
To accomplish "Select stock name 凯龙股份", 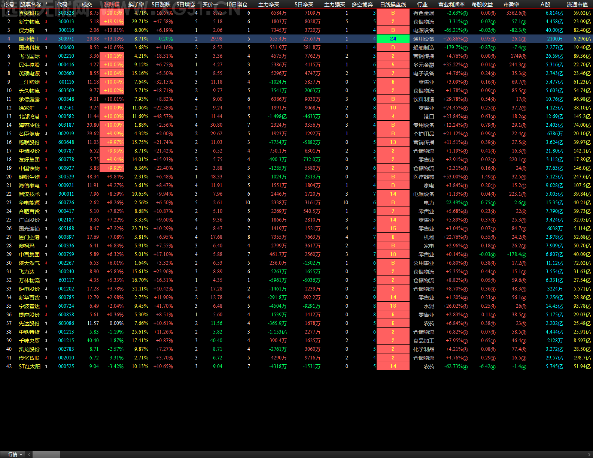I will pos(29,349).
